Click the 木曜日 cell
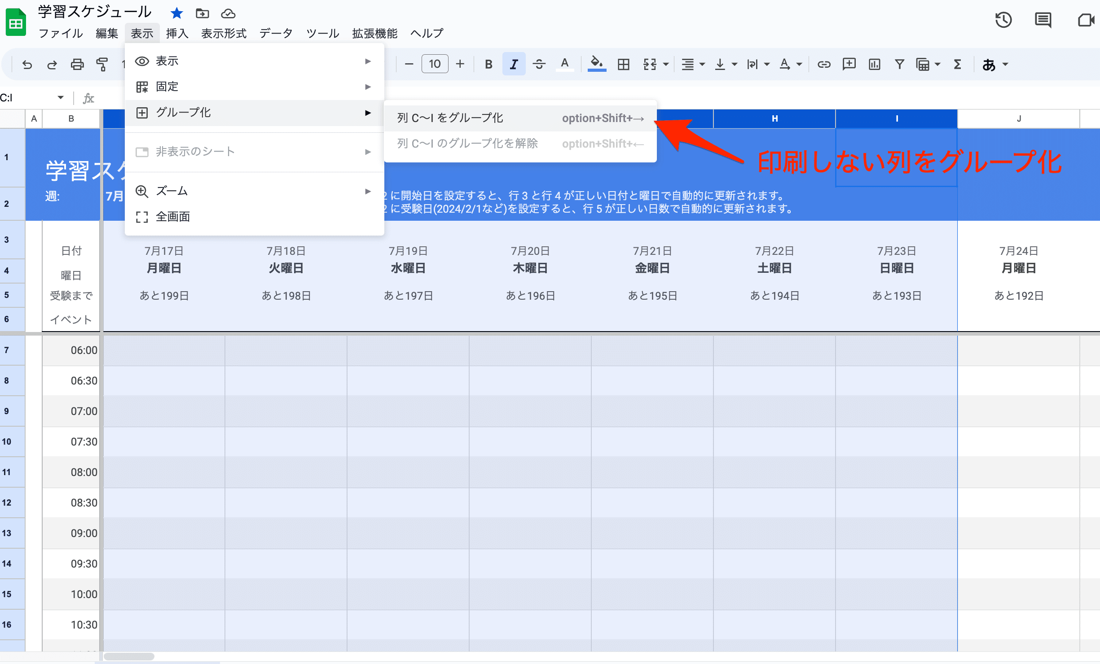The width and height of the screenshot is (1100, 664). click(530, 268)
